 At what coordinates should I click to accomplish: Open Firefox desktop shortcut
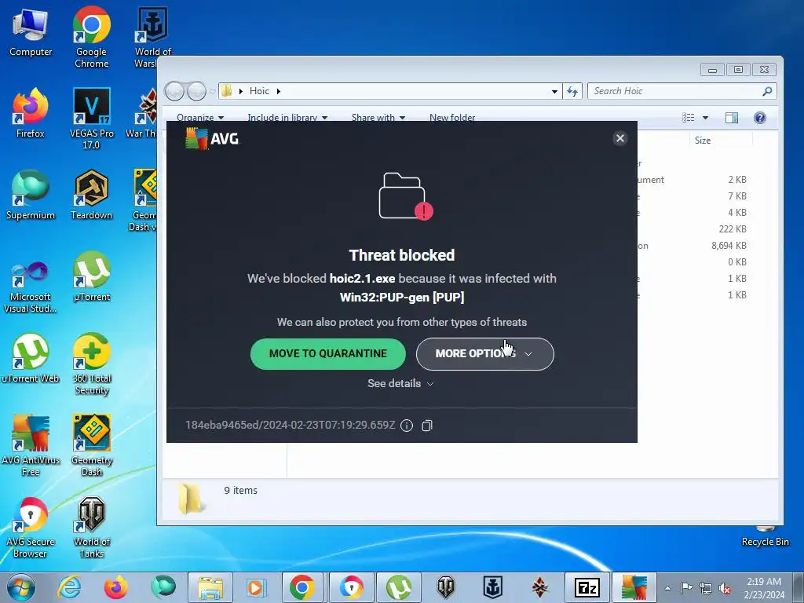point(31,113)
